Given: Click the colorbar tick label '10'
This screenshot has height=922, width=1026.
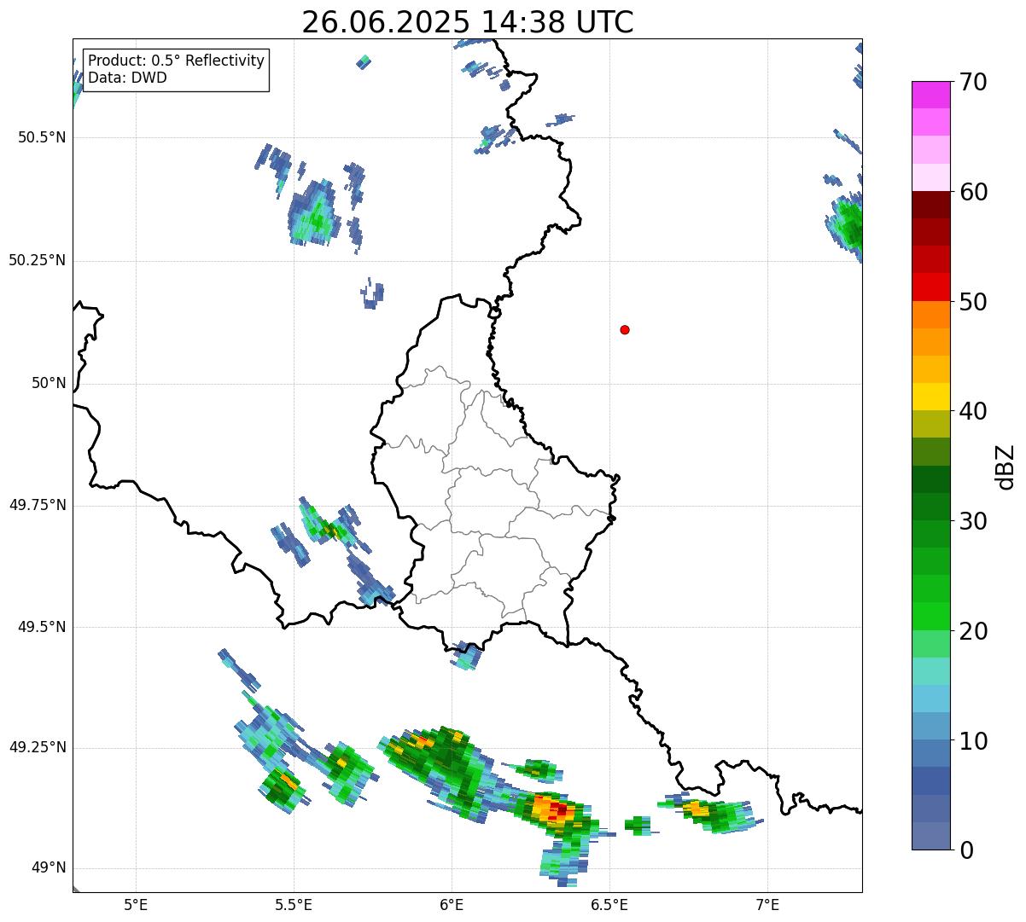Looking at the screenshot, I should tap(973, 740).
